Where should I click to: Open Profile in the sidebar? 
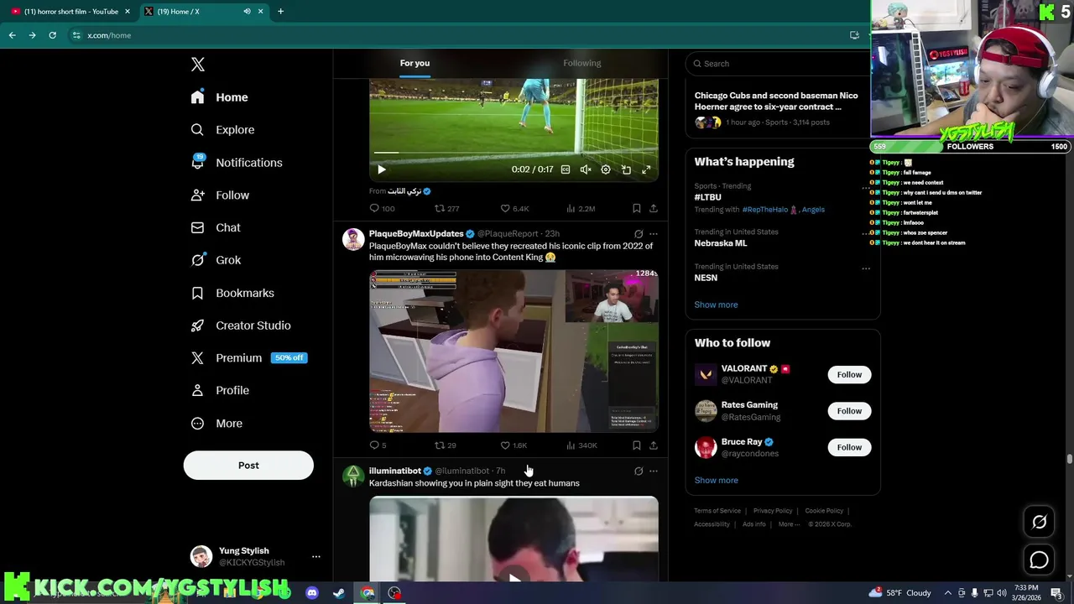click(220, 390)
